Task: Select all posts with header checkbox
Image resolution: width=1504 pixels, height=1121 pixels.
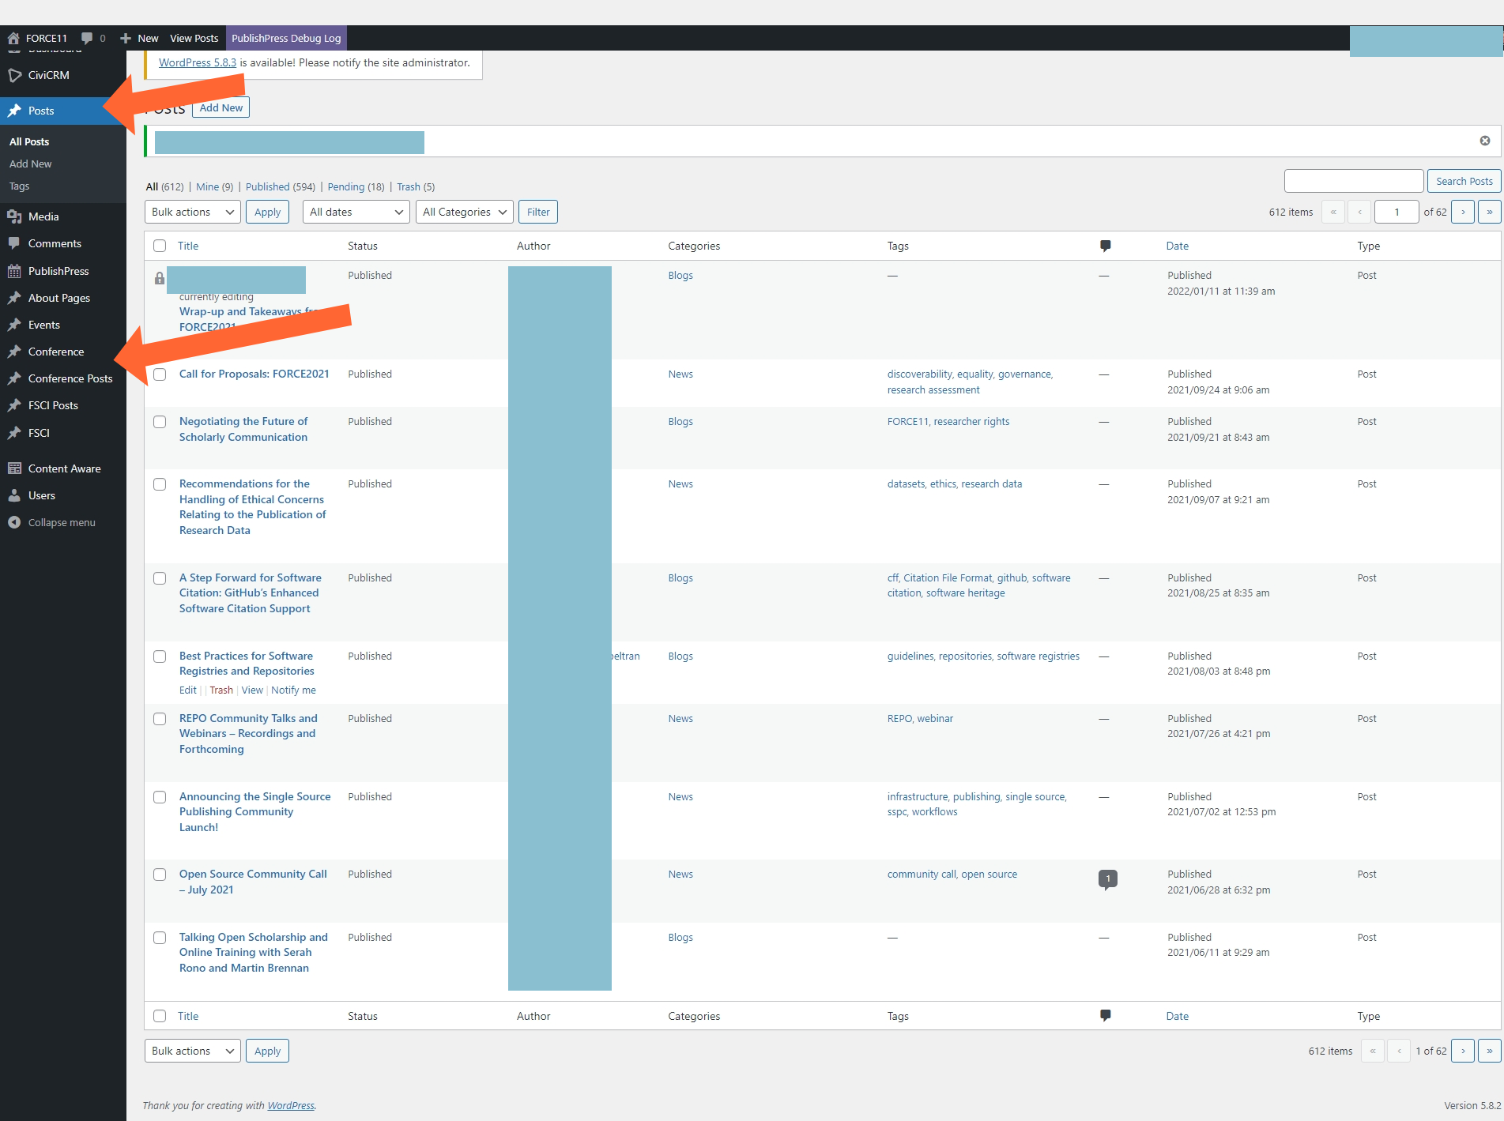Action: (x=160, y=246)
